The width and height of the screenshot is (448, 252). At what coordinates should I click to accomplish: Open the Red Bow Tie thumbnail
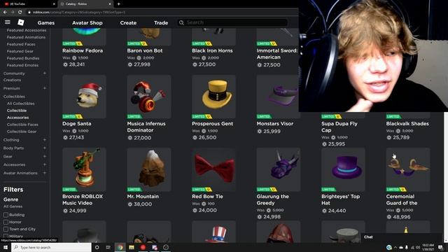click(213, 169)
